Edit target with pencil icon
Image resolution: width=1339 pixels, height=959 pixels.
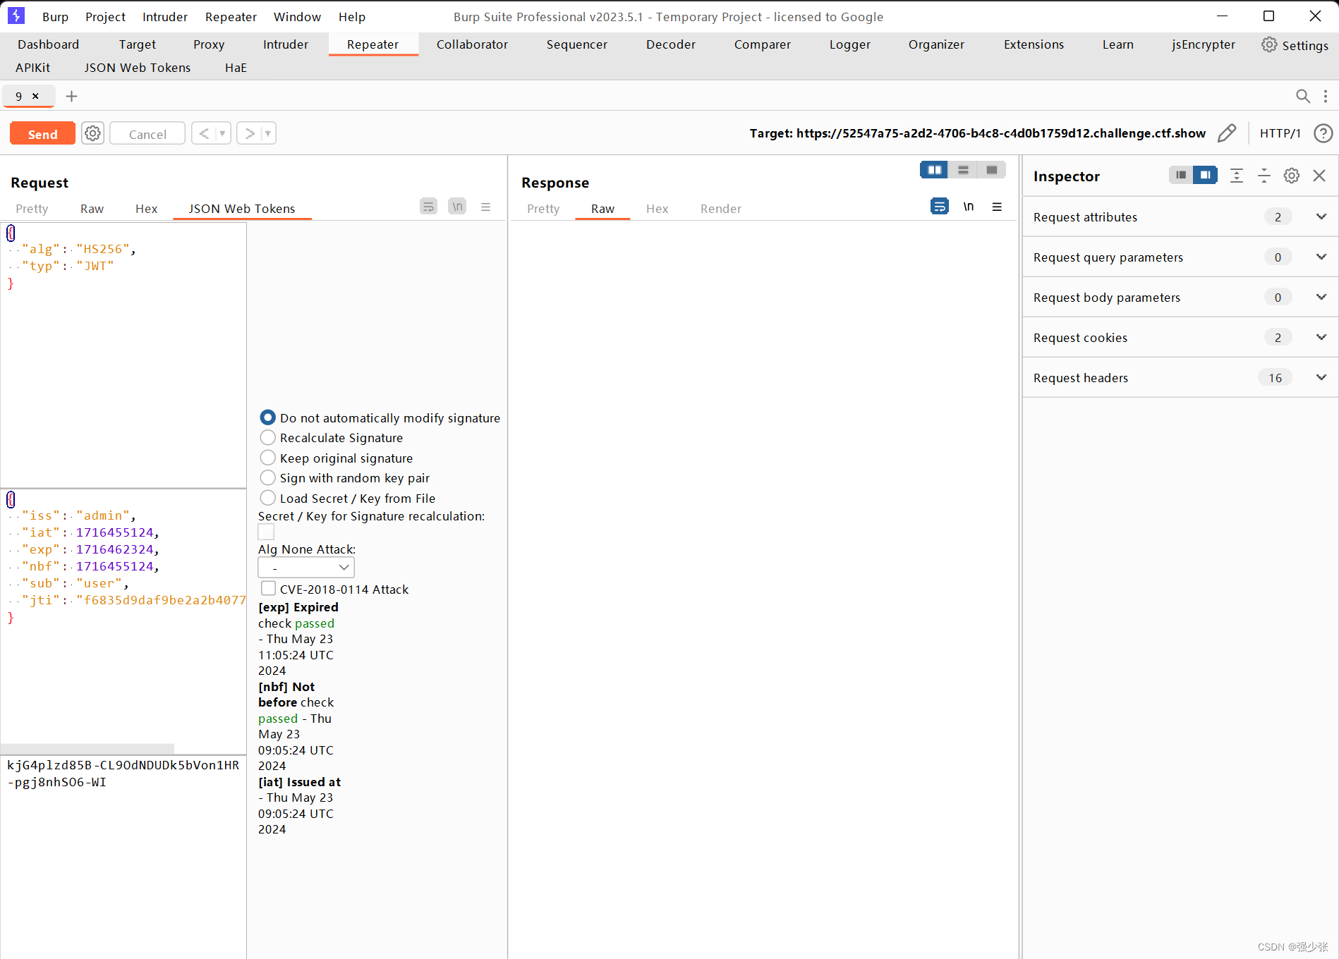(1227, 133)
